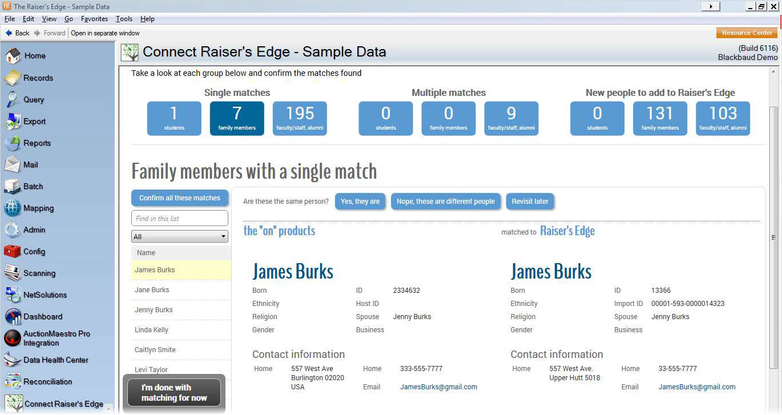Viewport: 782px width, 415px height.
Task: Open the Go menu
Action: click(x=68, y=19)
